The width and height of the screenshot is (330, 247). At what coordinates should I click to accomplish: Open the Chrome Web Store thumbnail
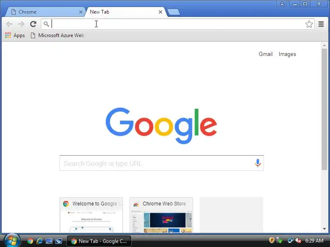click(x=161, y=215)
